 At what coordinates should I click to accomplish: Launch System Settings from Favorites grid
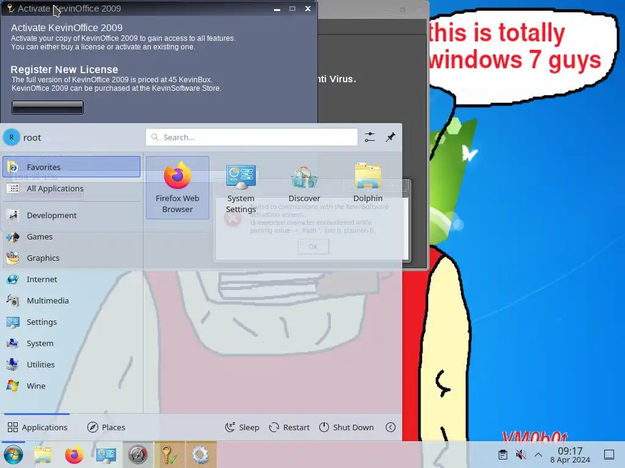(x=240, y=188)
